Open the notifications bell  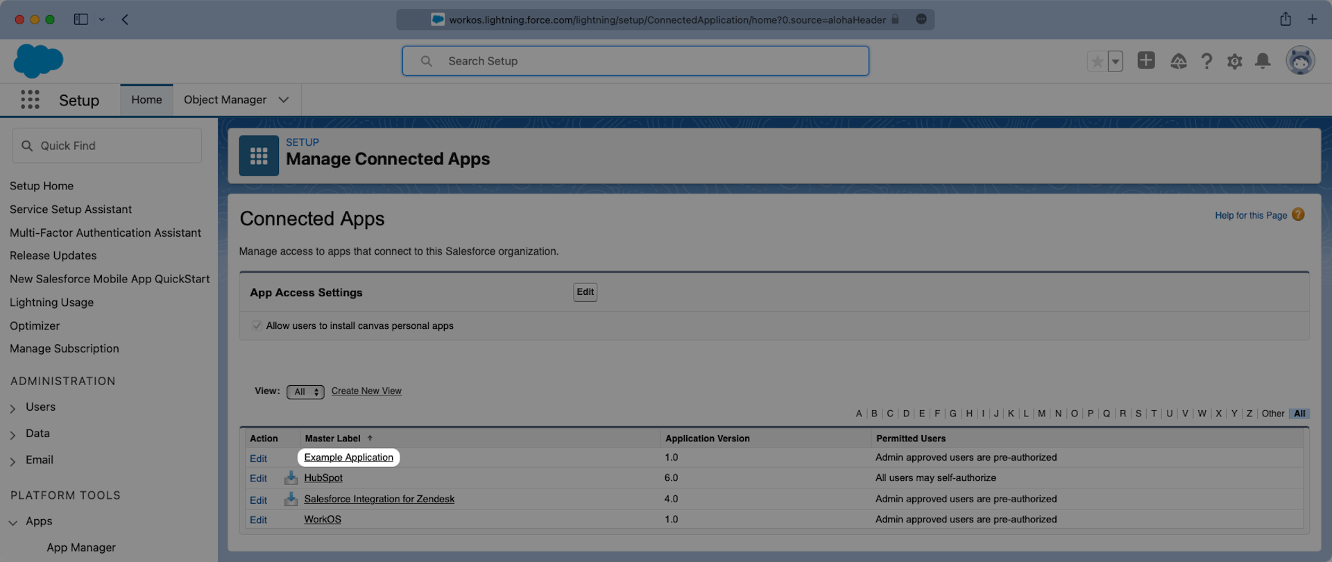(x=1263, y=61)
